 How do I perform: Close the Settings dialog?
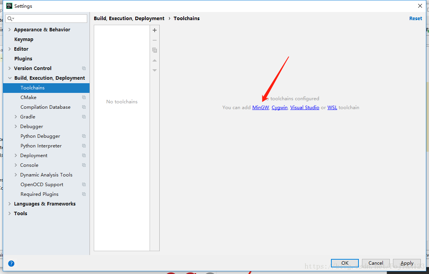pos(420,6)
